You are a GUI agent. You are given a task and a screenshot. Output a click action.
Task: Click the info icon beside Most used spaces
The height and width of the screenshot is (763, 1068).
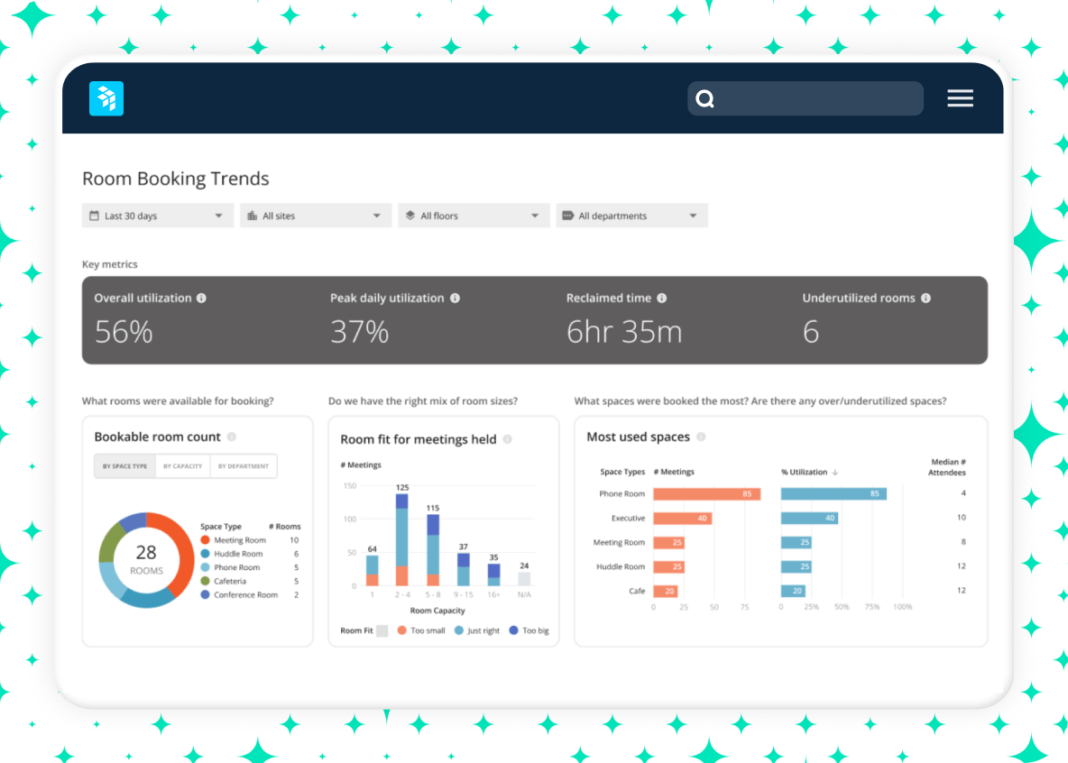pos(701,437)
